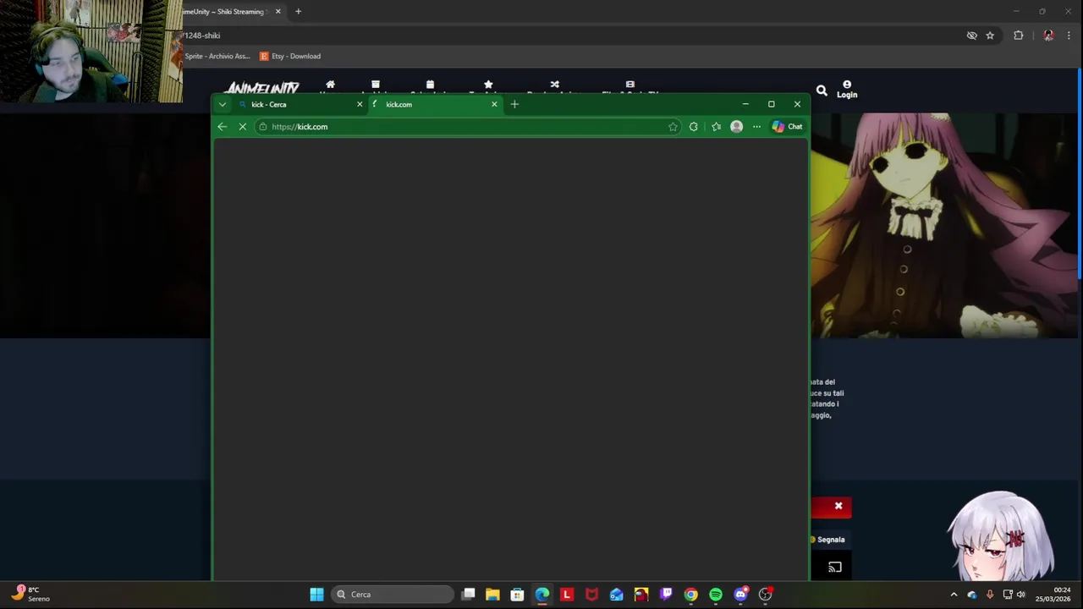Open McAfee from taskbar

click(591, 595)
